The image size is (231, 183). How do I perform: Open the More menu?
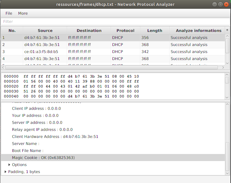click(23, 13)
